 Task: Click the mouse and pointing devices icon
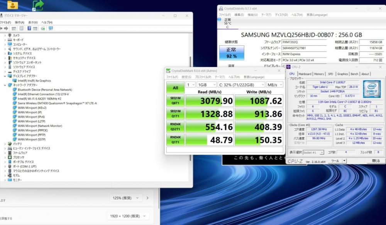point(10,171)
